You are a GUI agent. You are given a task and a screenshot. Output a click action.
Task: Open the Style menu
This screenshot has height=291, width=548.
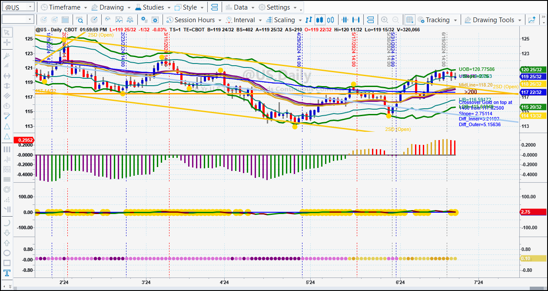[189, 7]
